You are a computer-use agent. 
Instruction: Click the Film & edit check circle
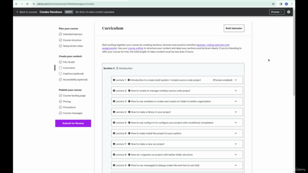coord(60,62)
